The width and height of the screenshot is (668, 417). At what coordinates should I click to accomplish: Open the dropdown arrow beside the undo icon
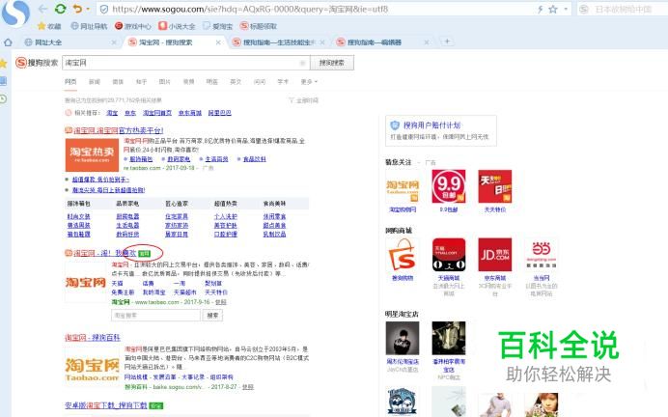pos(88,9)
